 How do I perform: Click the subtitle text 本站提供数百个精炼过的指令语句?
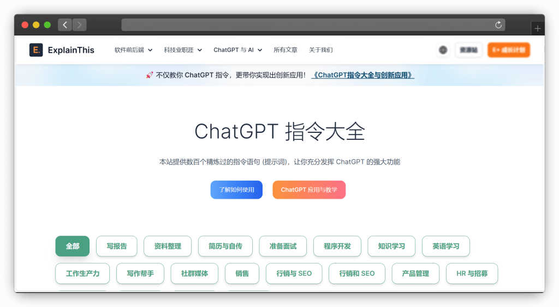(210, 162)
